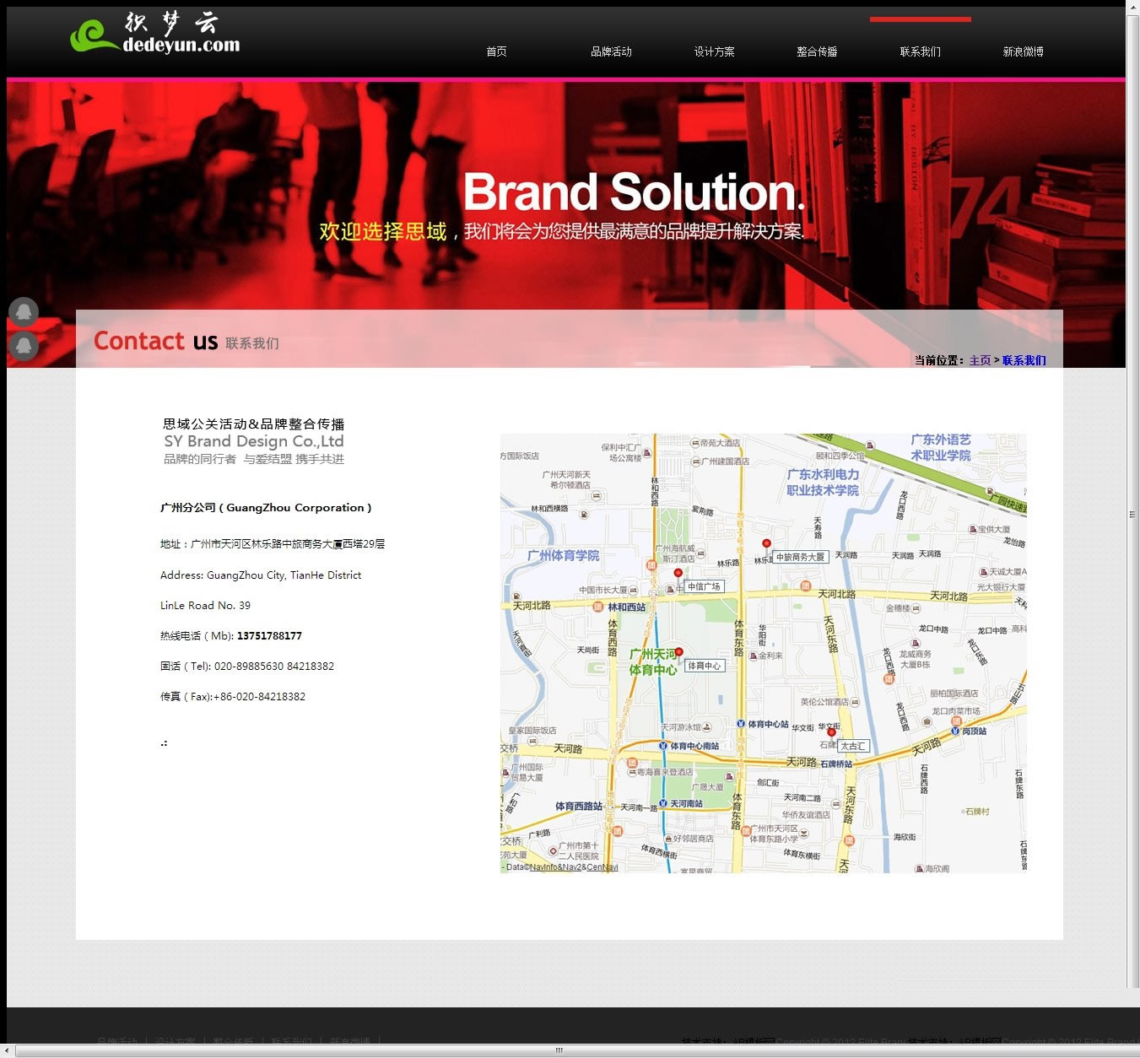This screenshot has width=1140, height=1058.
Task: Click the icon beside 金穗楼
Action: pos(917,607)
